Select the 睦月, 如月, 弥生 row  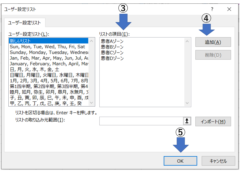[x=48, y=92]
